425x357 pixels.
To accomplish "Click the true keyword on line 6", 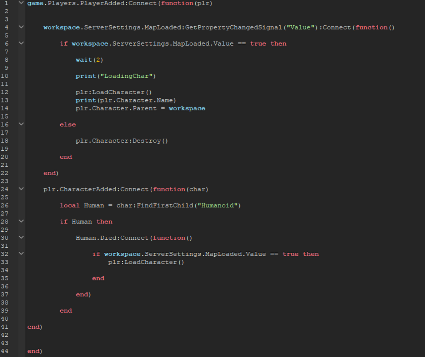I will coord(258,43).
